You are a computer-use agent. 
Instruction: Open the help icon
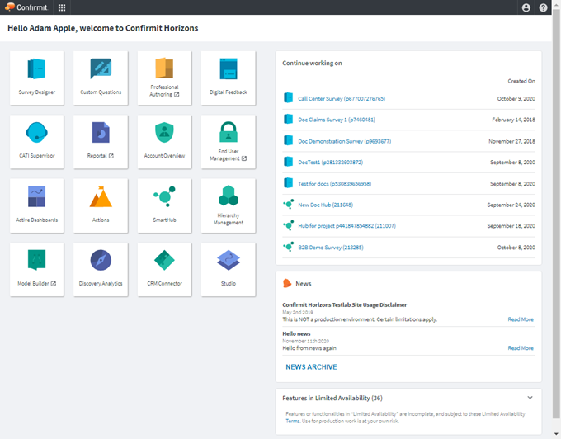pos(543,7)
